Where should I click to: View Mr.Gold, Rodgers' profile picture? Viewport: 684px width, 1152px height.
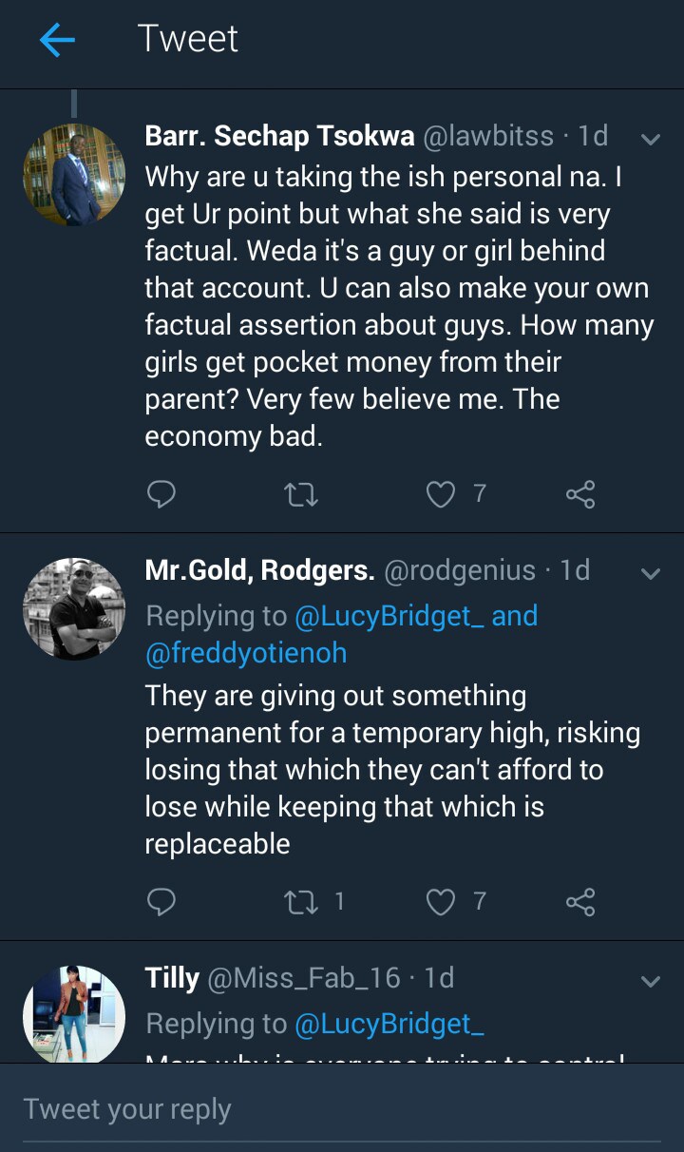74,608
